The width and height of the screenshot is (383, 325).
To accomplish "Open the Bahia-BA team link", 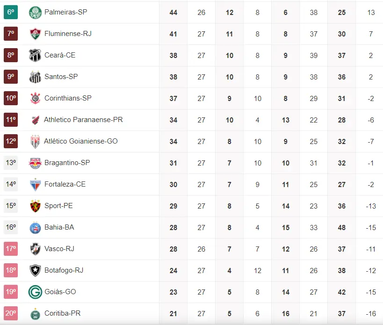I will pos(59,227).
